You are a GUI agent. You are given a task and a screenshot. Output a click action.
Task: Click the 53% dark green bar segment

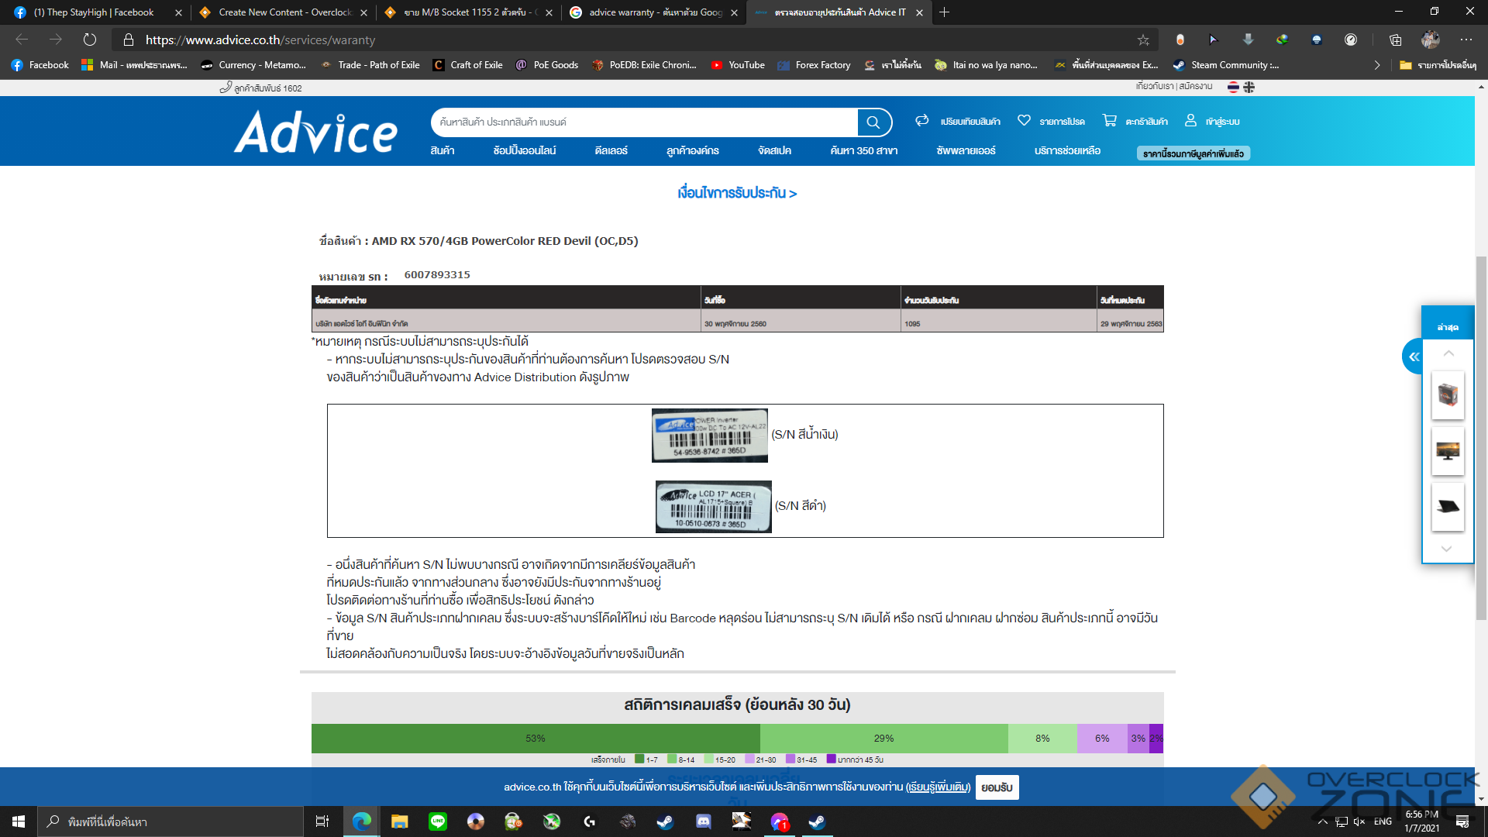[x=536, y=739]
